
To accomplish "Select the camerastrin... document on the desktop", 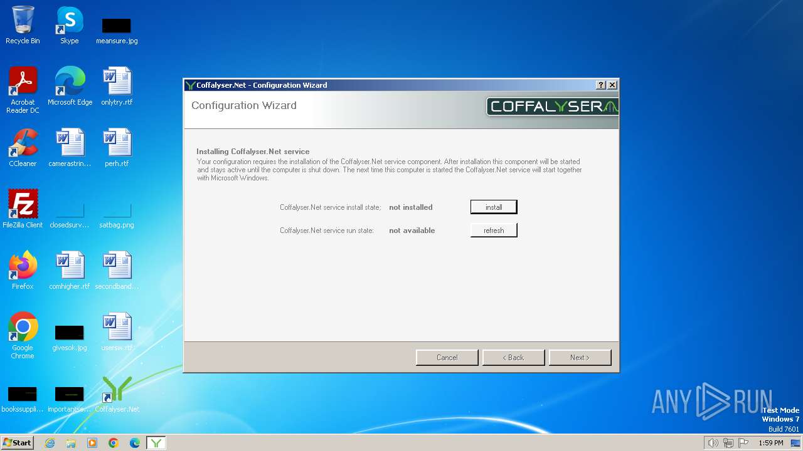I will point(70,148).
